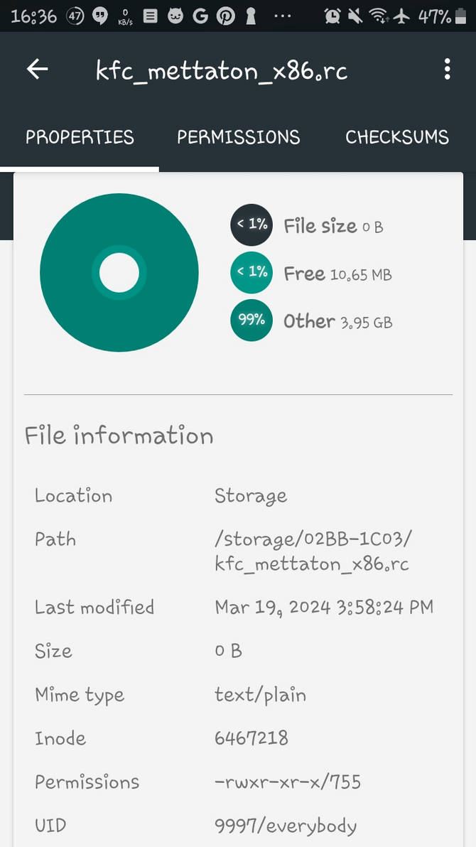476x847 pixels.
Task: Tap the file path value text
Action: (x=313, y=551)
